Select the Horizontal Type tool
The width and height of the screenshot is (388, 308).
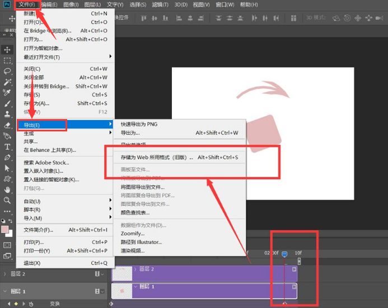8,147
